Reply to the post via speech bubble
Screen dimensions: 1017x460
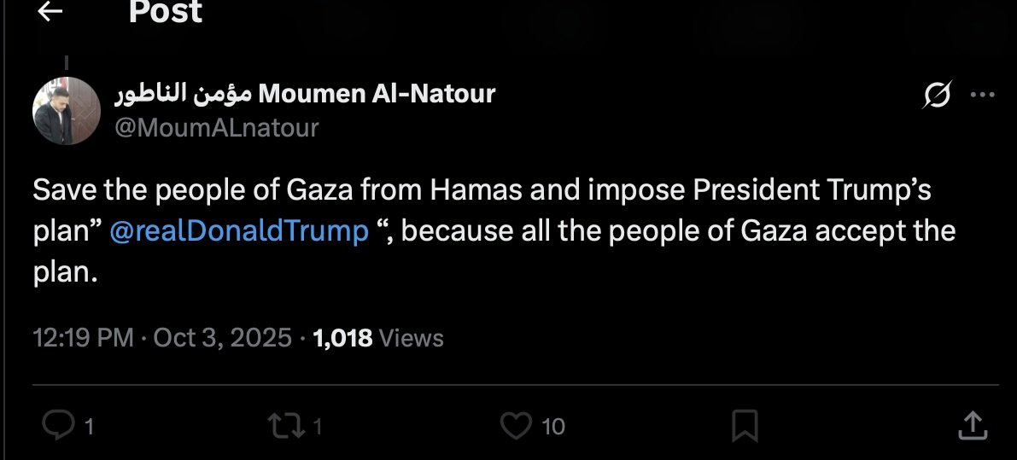click(58, 426)
